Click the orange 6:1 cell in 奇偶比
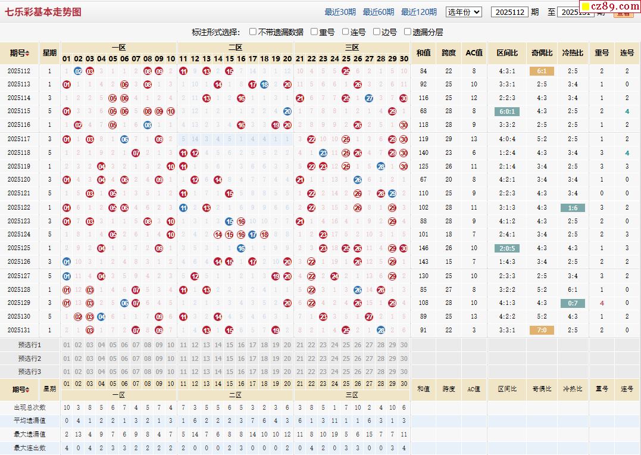The height and width of the screenshot is (455, 641). 542,71
